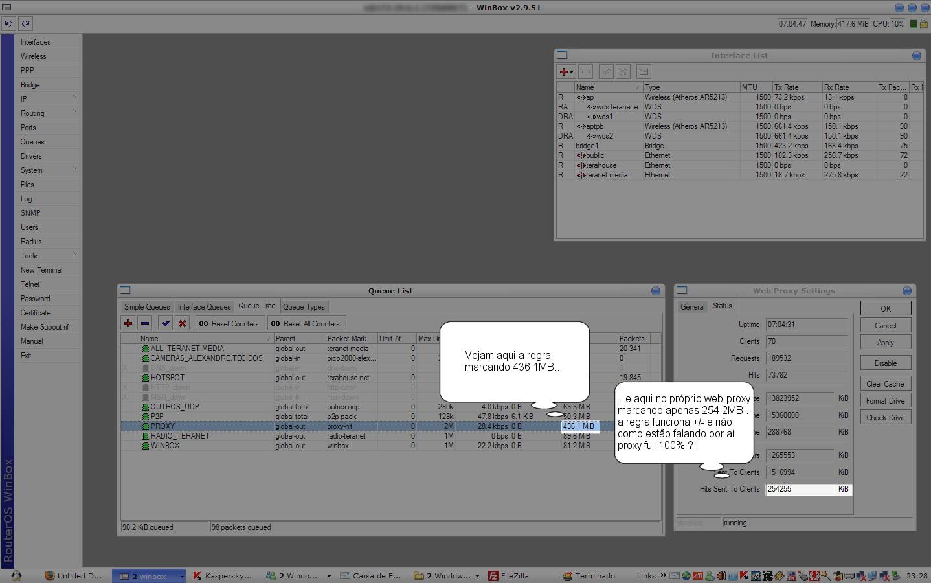
Task: Switch to the Simple Queues tab
Action: [x=147, y=307]
